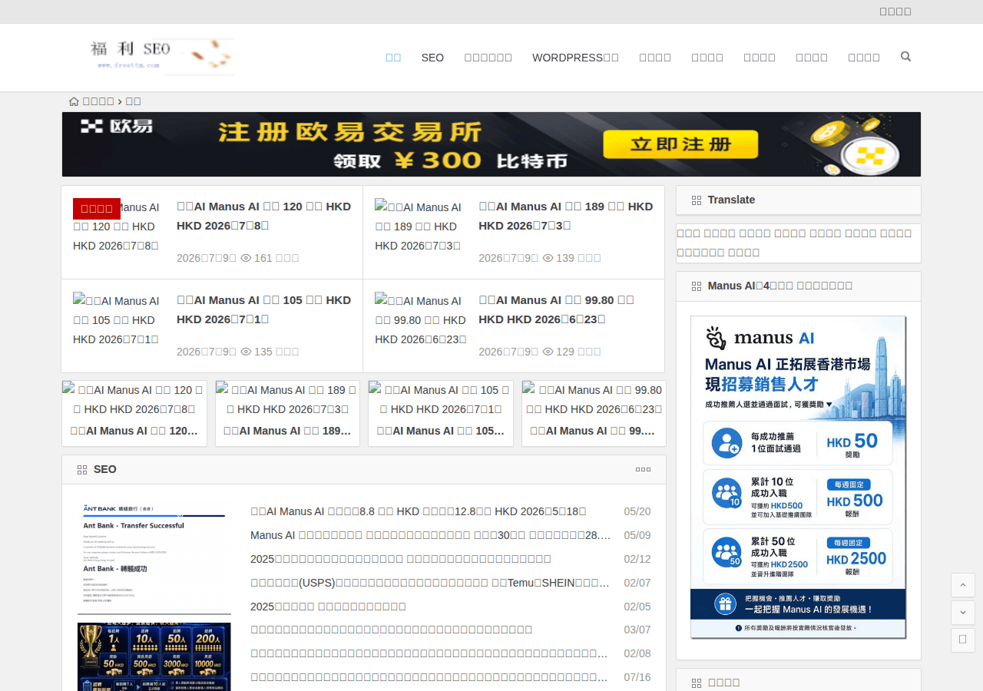Open the Manus AI 8.8 HKD post dated 05/20
This screenshot has height=691, width=983.
point(418,511)
